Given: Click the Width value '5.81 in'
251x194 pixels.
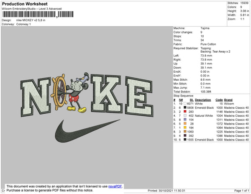Looking at the screenshot, I should click(x=245, y=15).
